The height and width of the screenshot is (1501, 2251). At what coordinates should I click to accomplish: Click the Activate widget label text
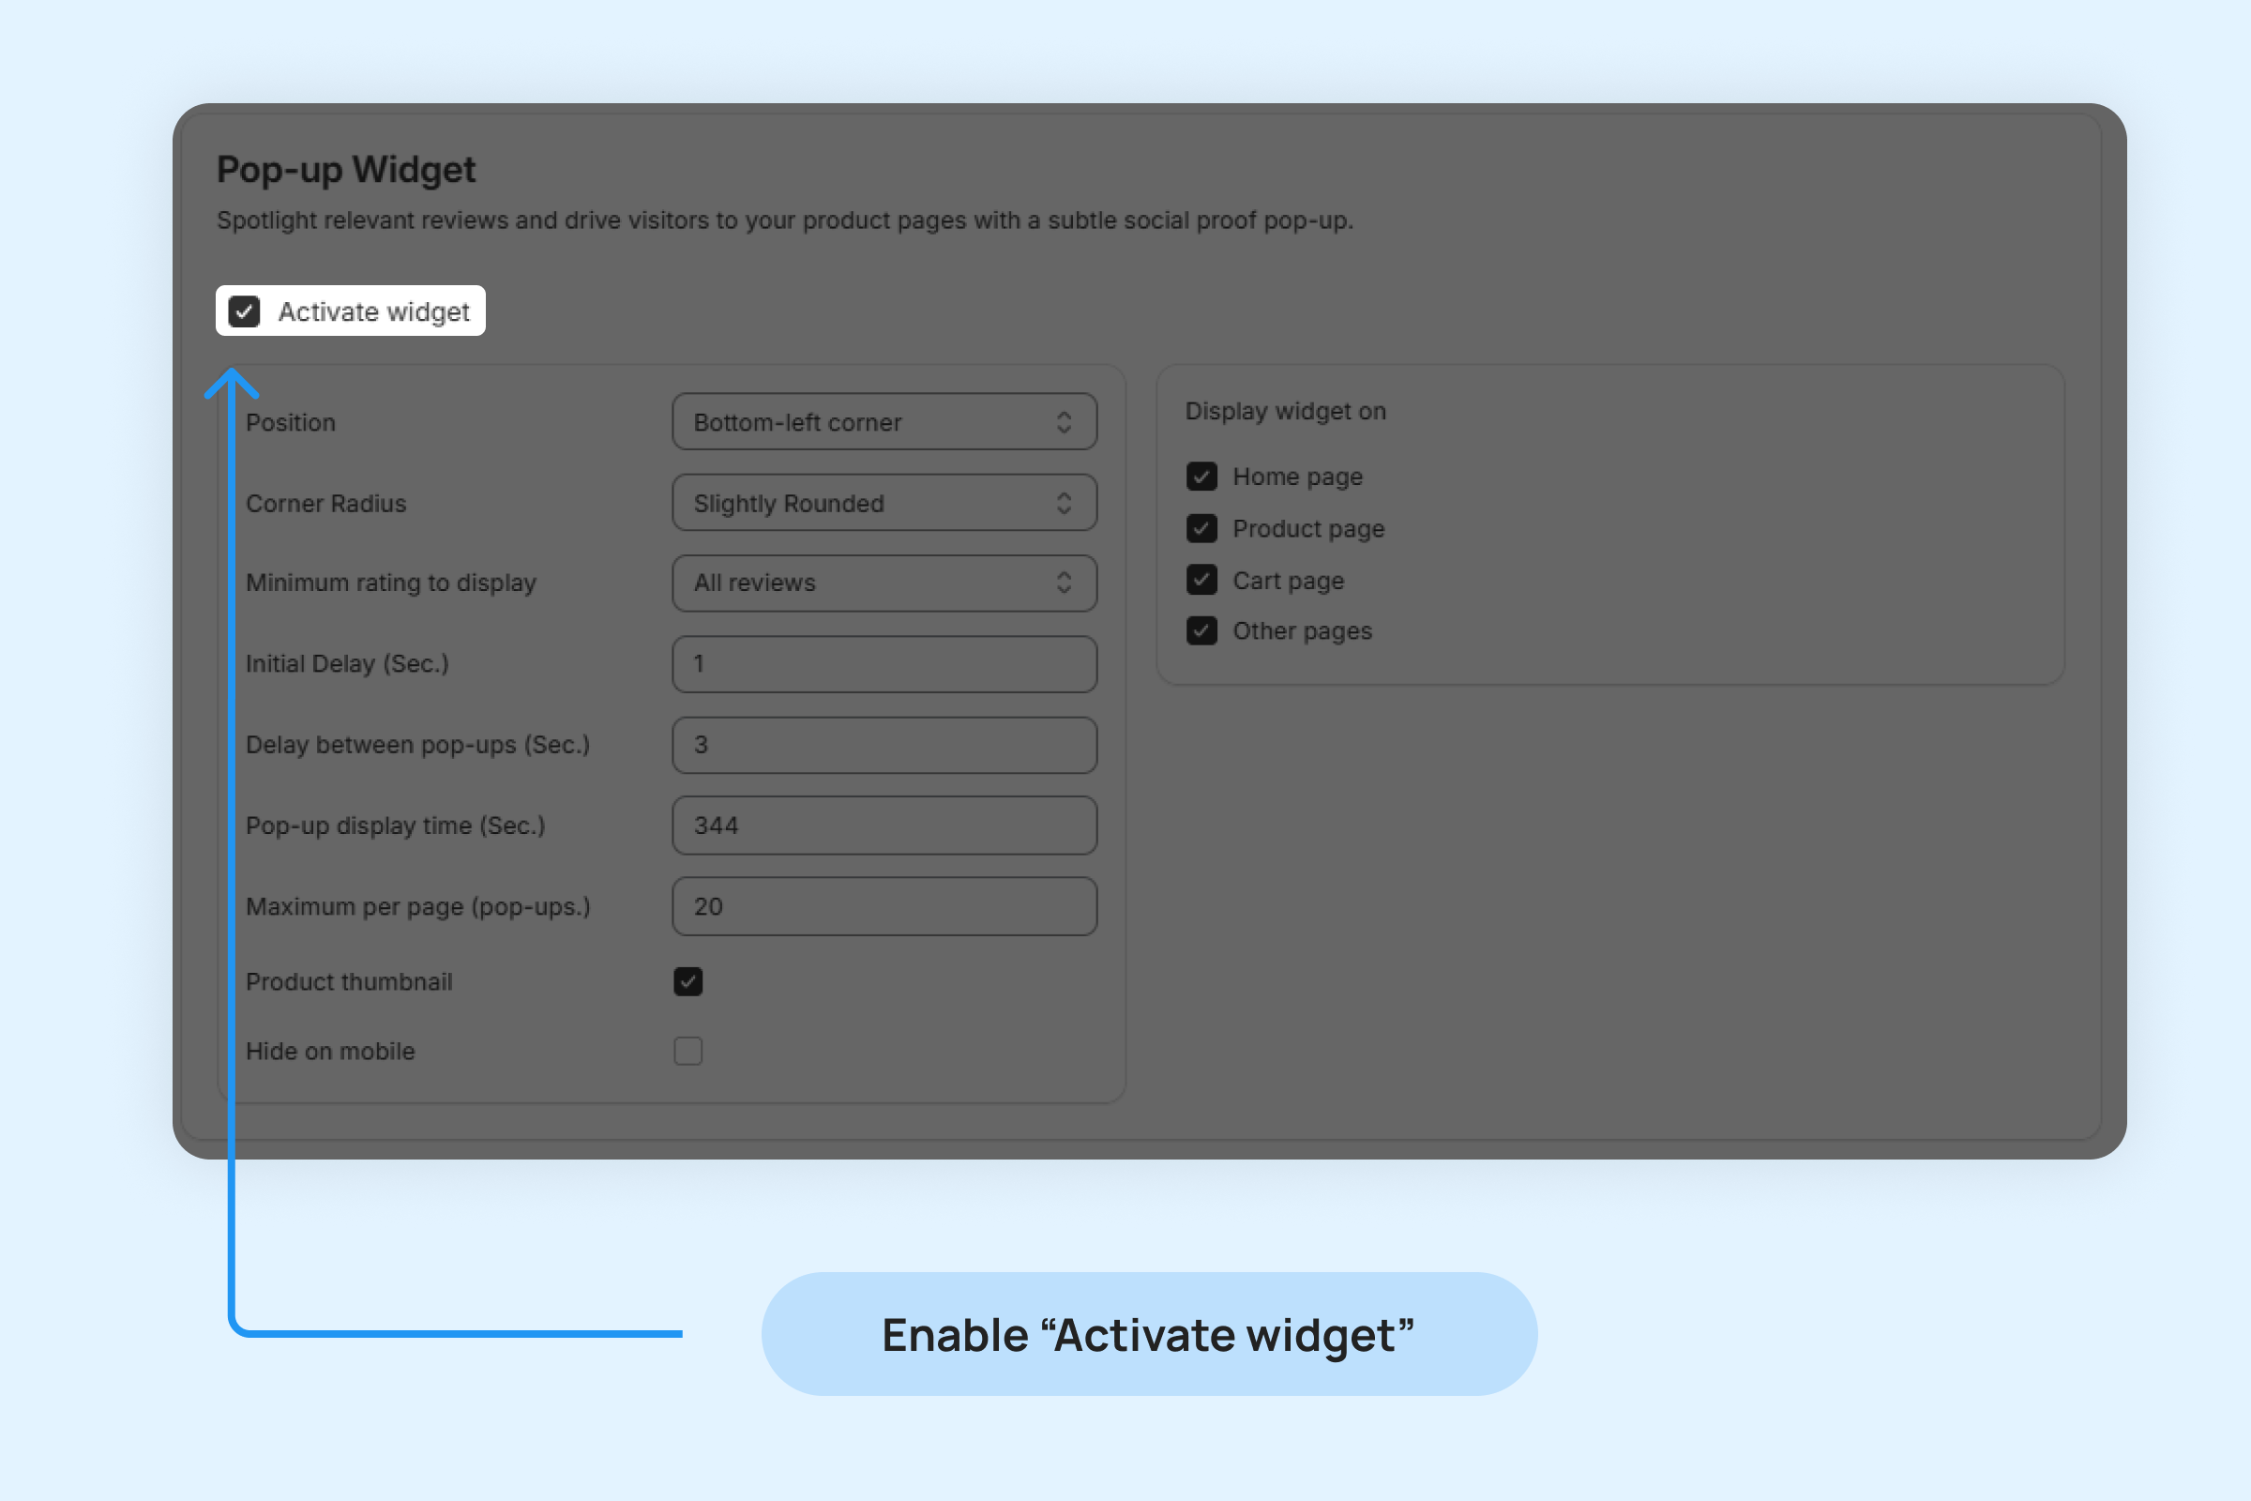[x=373, y=312]
